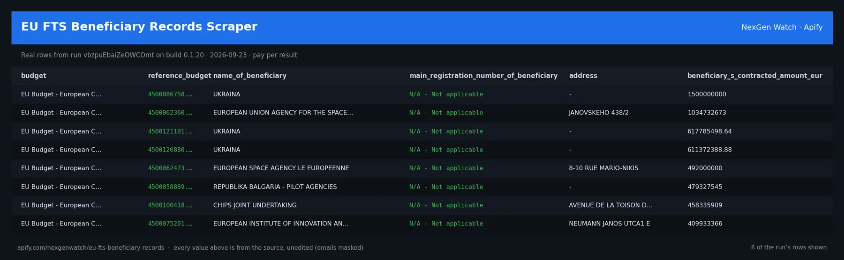Click UKRAINA in the 617785498.64 row
The width and height of the screenshot is (844, 260).
click(226, 131)
